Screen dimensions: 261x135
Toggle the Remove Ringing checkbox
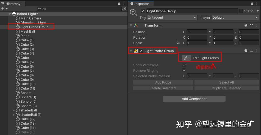(184, 70)
